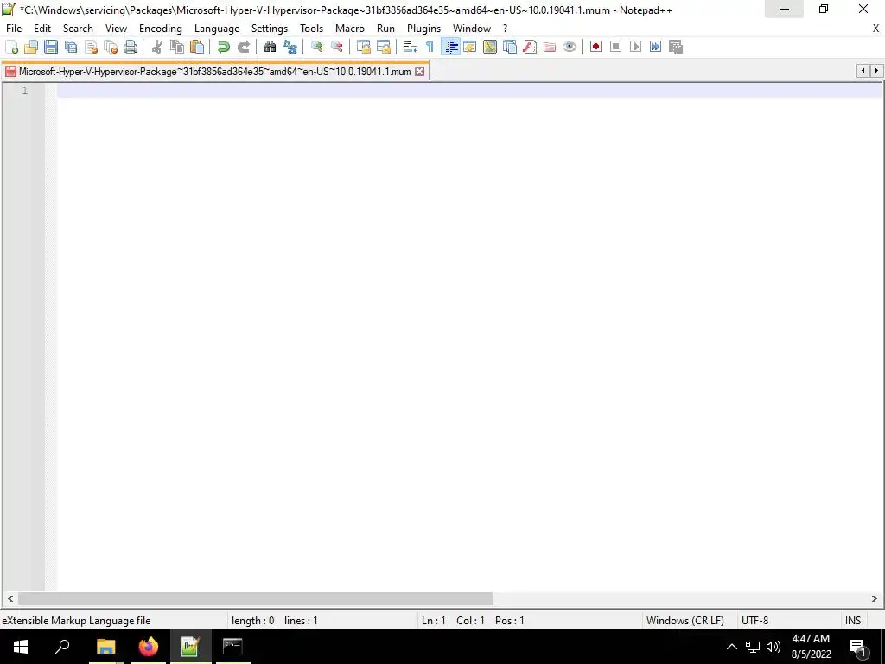885x664 pixels.
Task: Click the Close All toolbar icon
Action: [111, 47]
